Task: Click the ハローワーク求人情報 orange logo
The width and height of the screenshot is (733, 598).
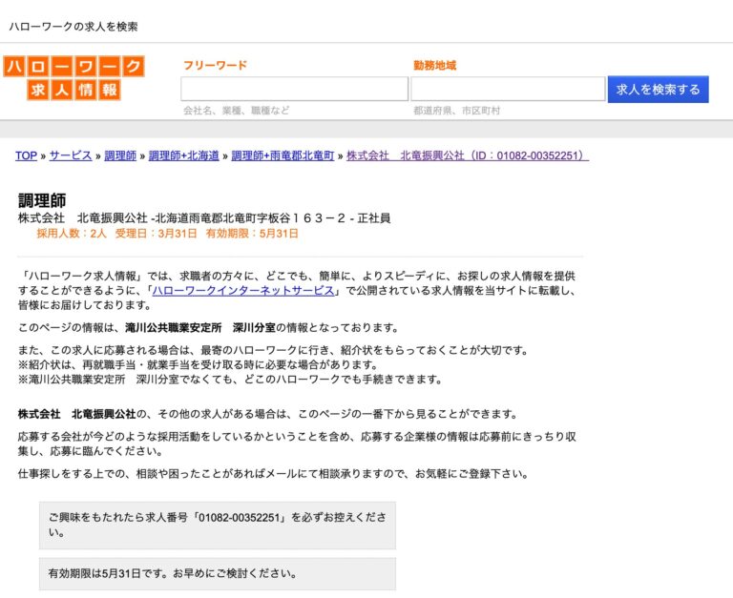Action: (73, 78)
